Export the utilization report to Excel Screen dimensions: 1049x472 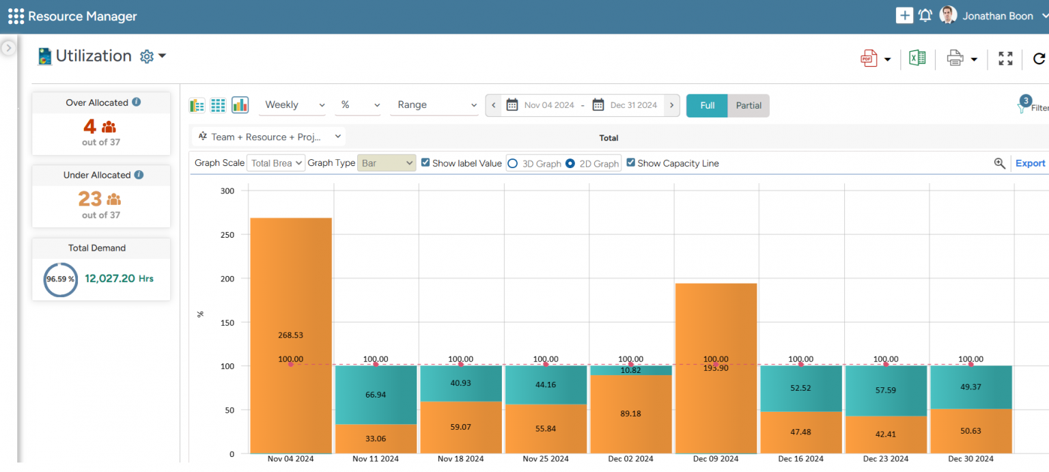(x=917, y=58)
